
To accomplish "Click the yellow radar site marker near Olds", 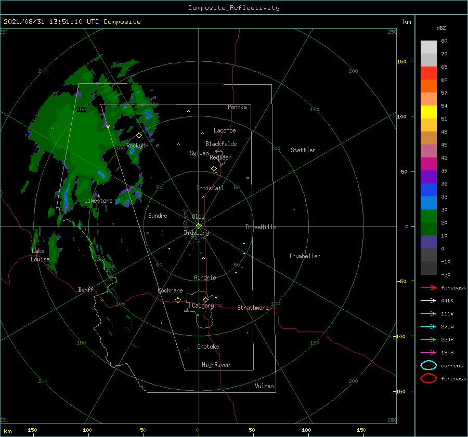I will (x=199, y=226).
